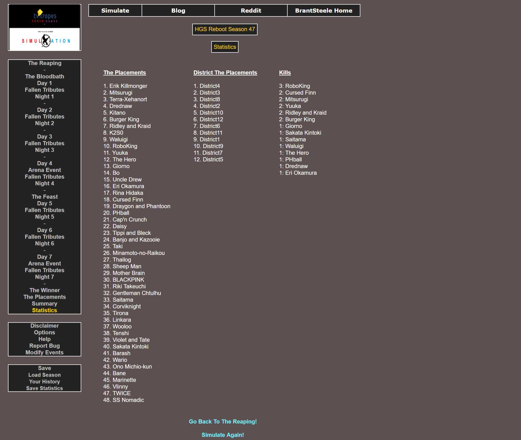
Task: Open the Options link
Action: tap(44, 333)
